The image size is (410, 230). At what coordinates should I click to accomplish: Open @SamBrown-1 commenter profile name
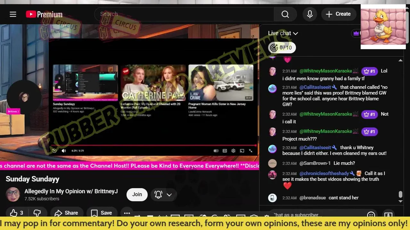pos(315,163)
